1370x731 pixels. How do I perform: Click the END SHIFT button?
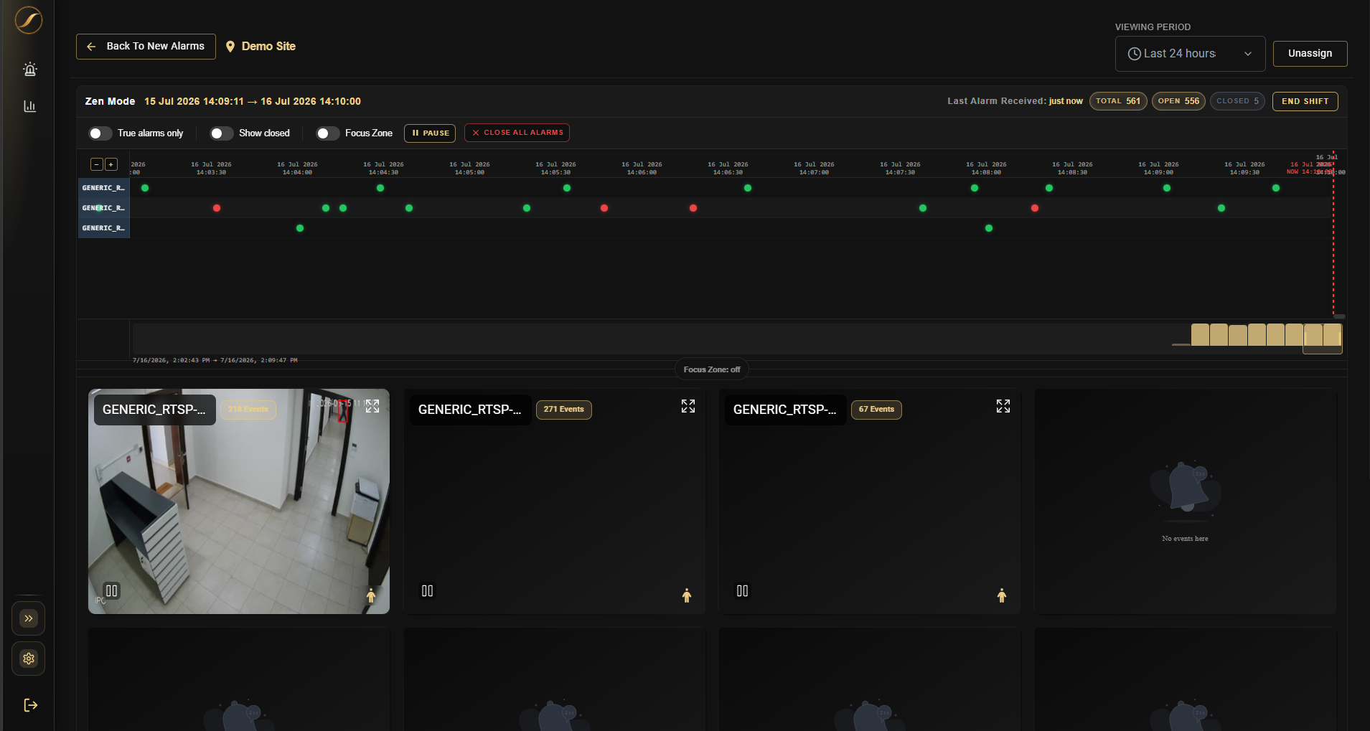(1305, 101)
